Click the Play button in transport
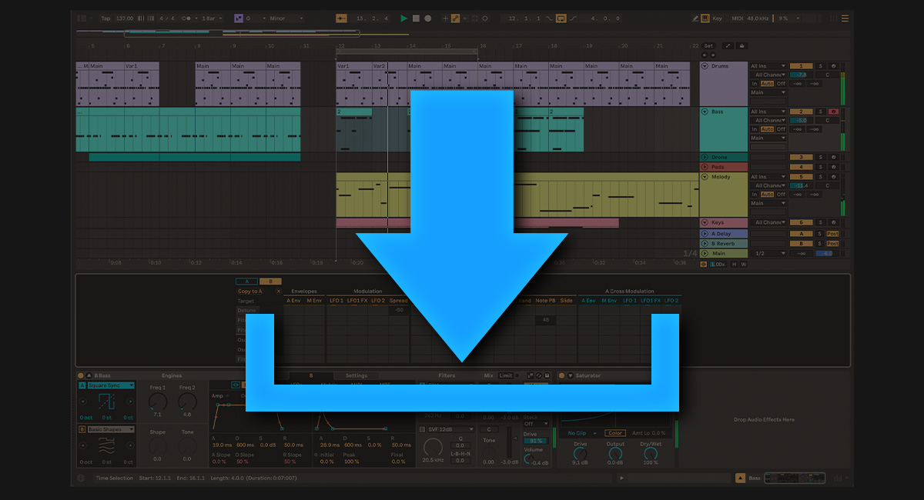 (403, 18)
